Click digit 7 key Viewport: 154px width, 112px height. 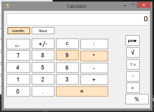[18, 55]
